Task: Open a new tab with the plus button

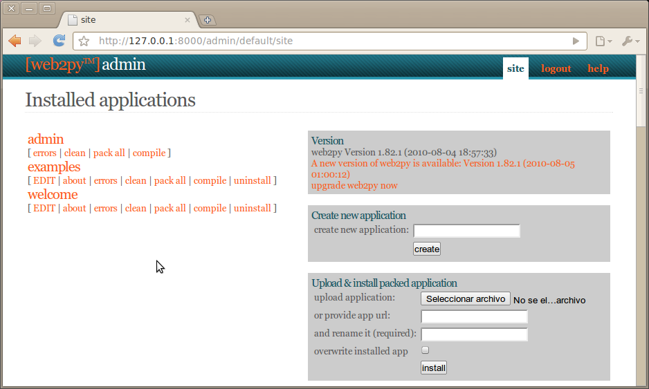Action: [x=208, y=20]
